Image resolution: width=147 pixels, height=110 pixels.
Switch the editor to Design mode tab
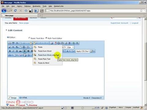tap(13, 98)
